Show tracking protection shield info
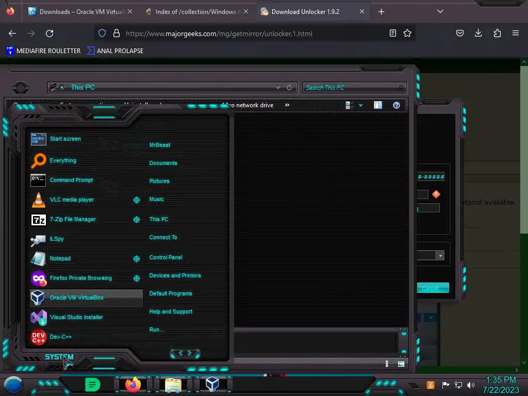The image size is (528, 396). (102, 33)
